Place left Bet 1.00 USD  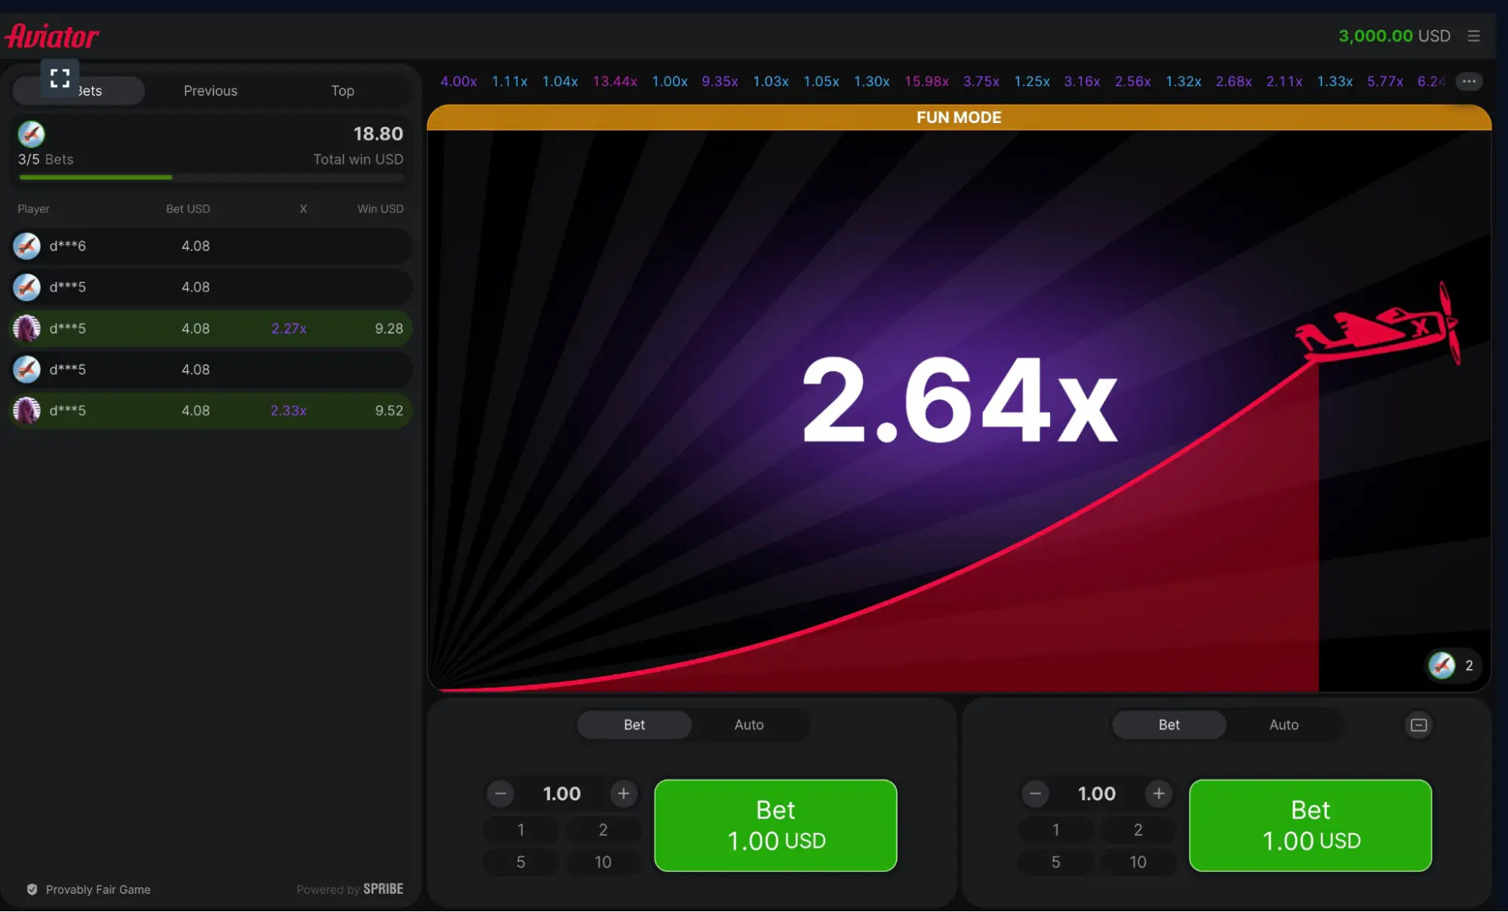point(775,825)
